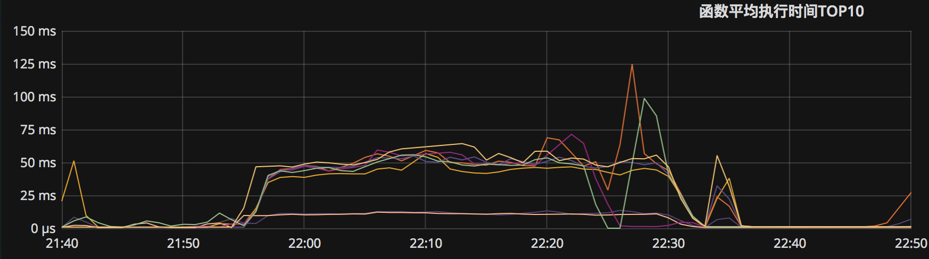Click the orange line's highest peak near 125 ms
The width and height of the screenshot is (929, 259).
(632, 65)
